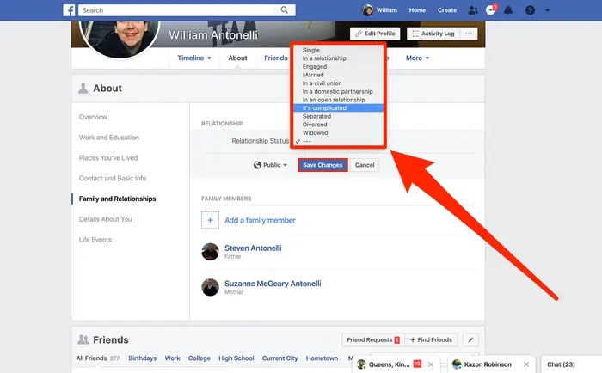The height and width of the screenshot is (373, 602).
Task: Click the plus icon to add family member
Action: (x=210, y=220)
